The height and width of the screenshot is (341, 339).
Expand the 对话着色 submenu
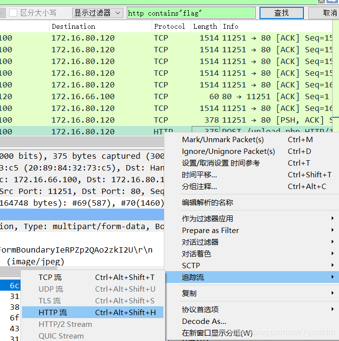252,254
